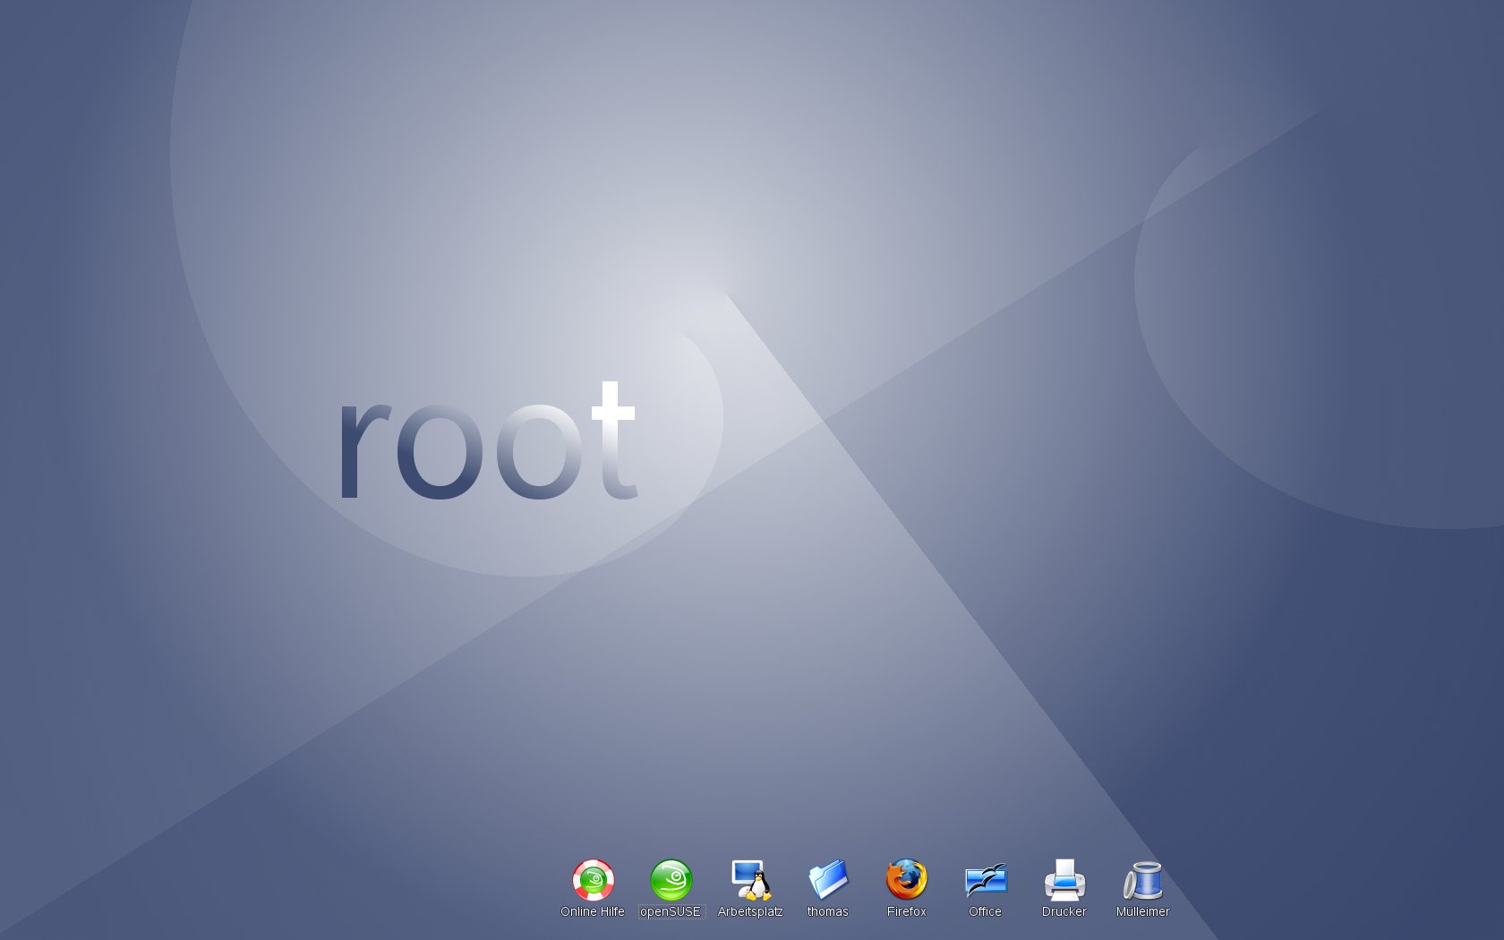Select the "openSUSE" label text
Screen dimensions: 1504x940
pos(671,911)
